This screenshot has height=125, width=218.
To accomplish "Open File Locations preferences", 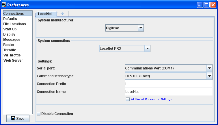I will click(x=14, y=24).
